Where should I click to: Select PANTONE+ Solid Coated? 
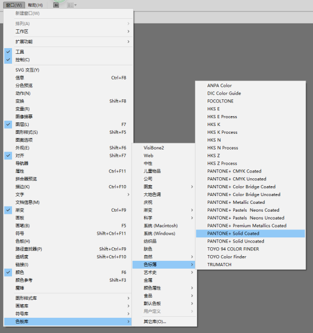(250, 233)
